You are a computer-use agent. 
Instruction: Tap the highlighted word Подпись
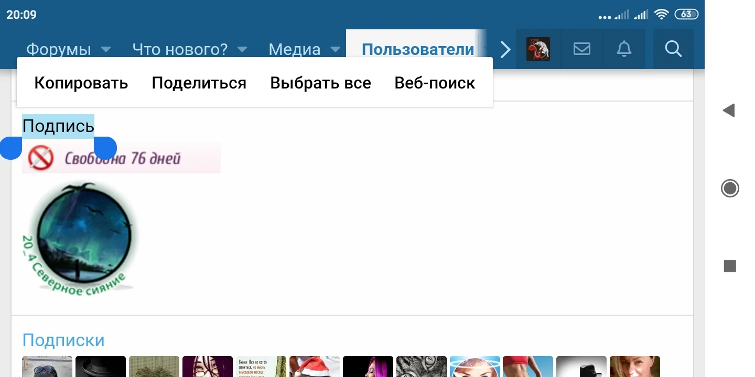58,125
